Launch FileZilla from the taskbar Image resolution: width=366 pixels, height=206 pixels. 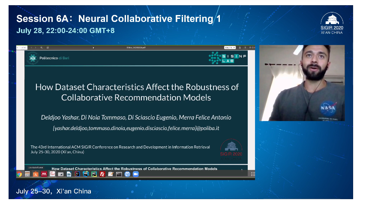[102, 174]
